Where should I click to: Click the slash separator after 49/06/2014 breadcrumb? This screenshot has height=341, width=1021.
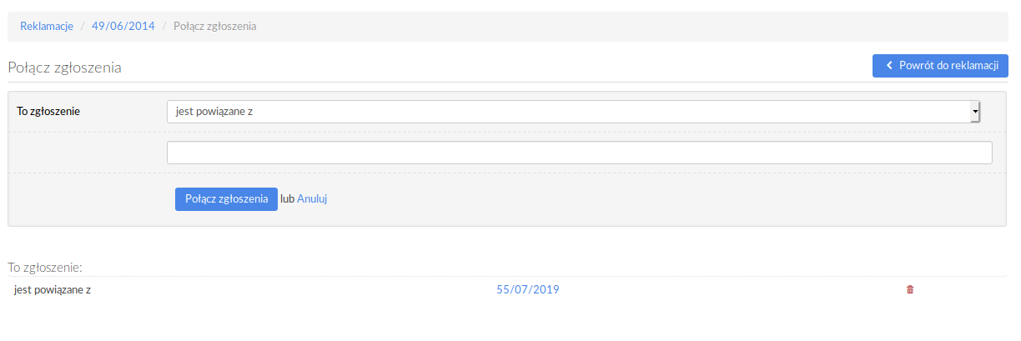point(164,27)
